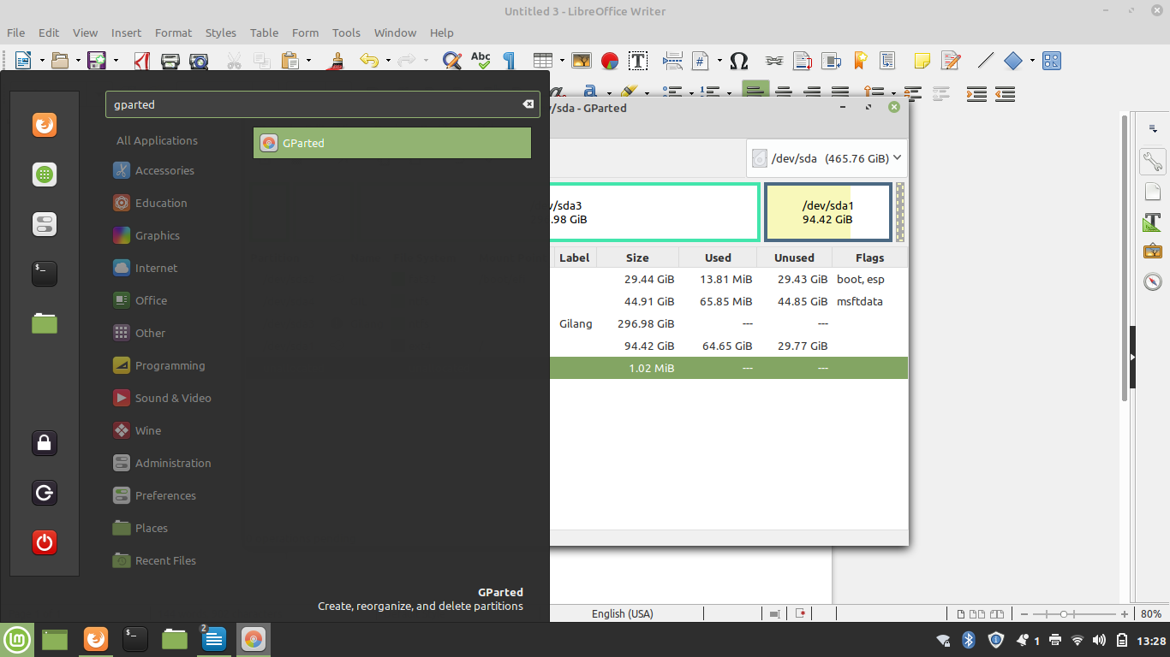
Task: Open sidebar Navigator compass icon
Action: tap(1153, 281)
